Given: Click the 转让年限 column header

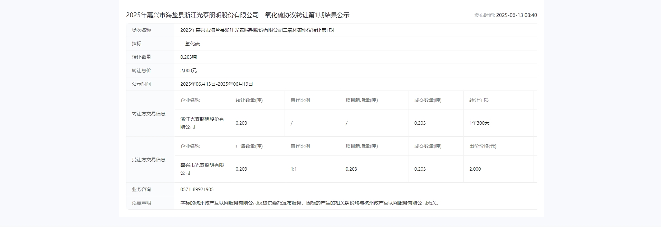Looking at the screenshot, I should pyautogui.click(x=479, y=100).
